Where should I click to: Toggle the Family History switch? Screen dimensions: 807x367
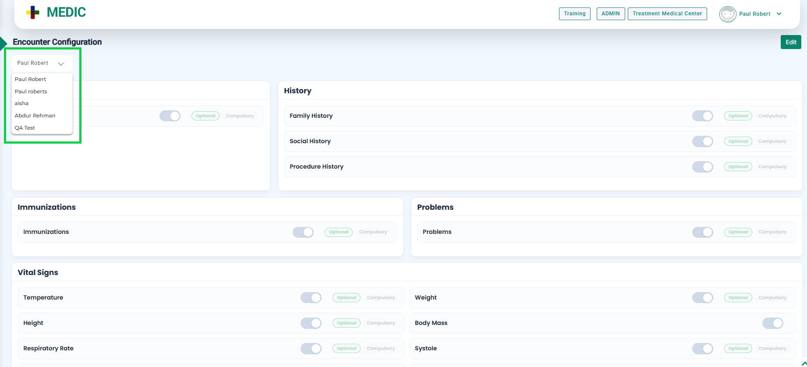[x=702, y=116]
